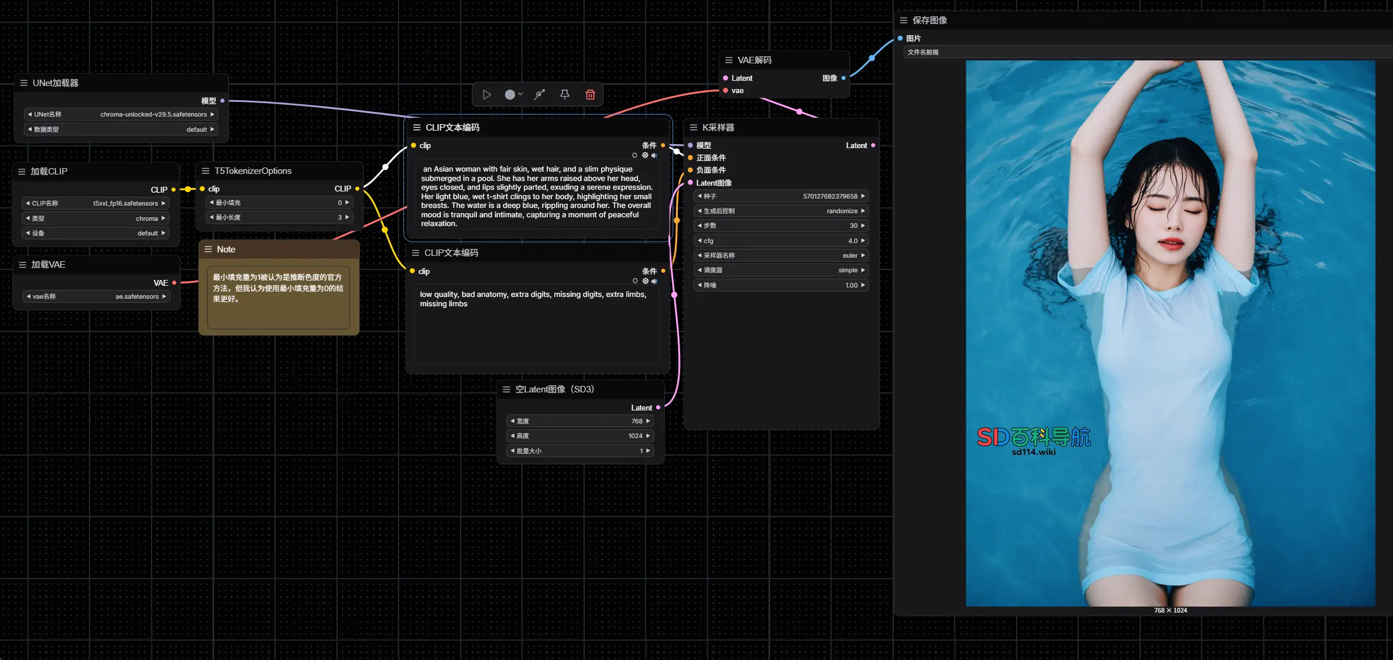
Task: Increase 种子 value with its right arrow
Action: 863,196
